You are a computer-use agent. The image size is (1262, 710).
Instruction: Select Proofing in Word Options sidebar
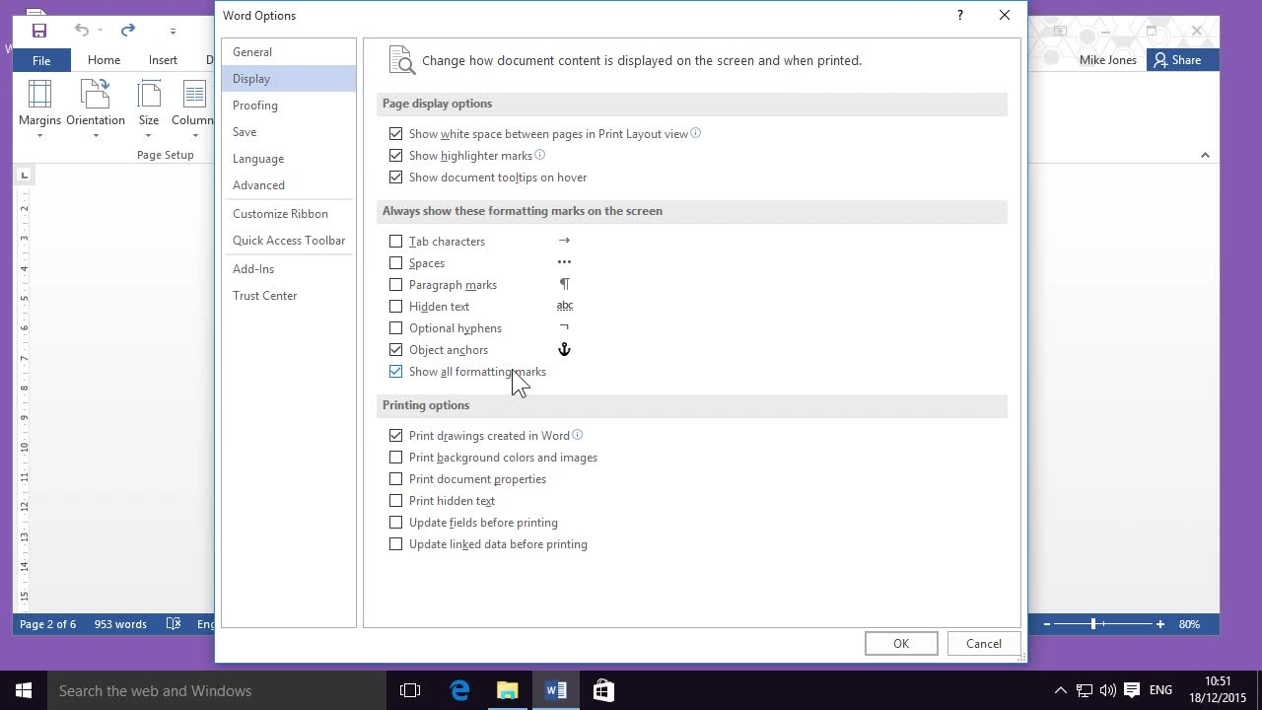tap(289, 106)
